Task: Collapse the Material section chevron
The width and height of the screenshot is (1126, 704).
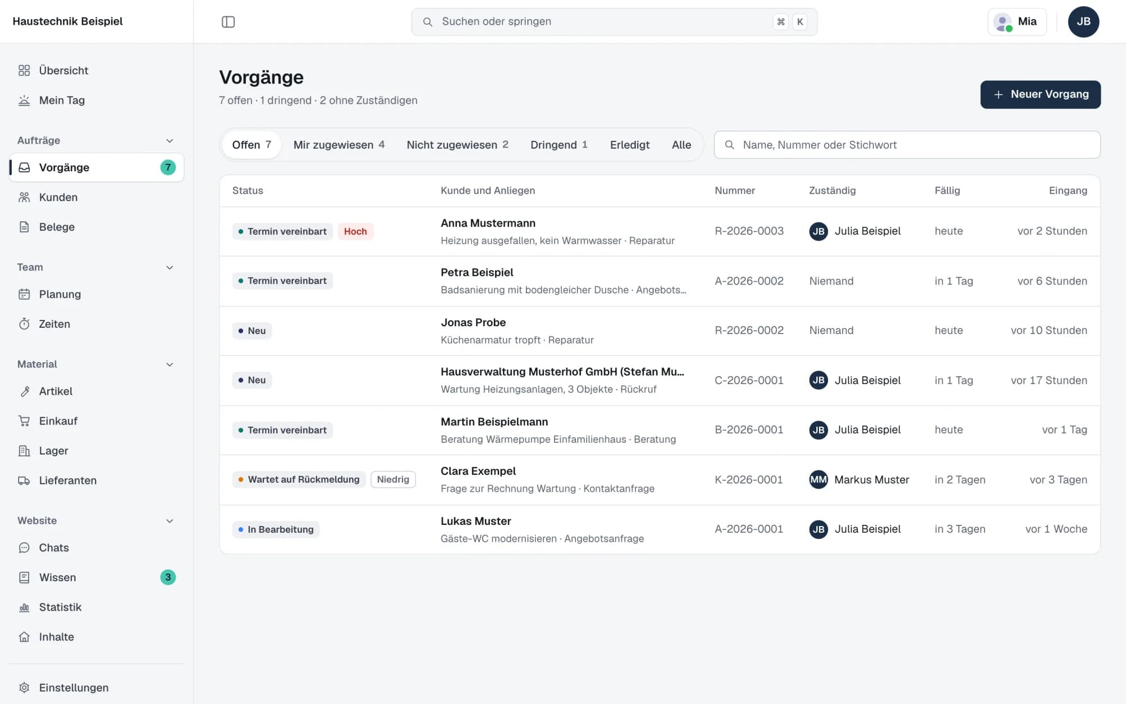Action: (x=169, y=364)
